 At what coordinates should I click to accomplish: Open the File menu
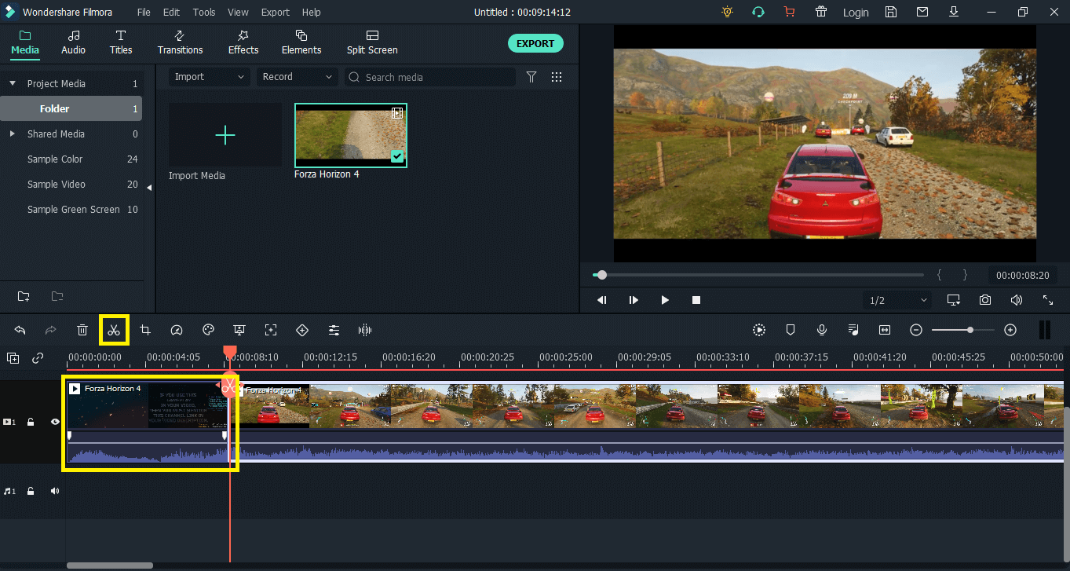coord(144,12)
